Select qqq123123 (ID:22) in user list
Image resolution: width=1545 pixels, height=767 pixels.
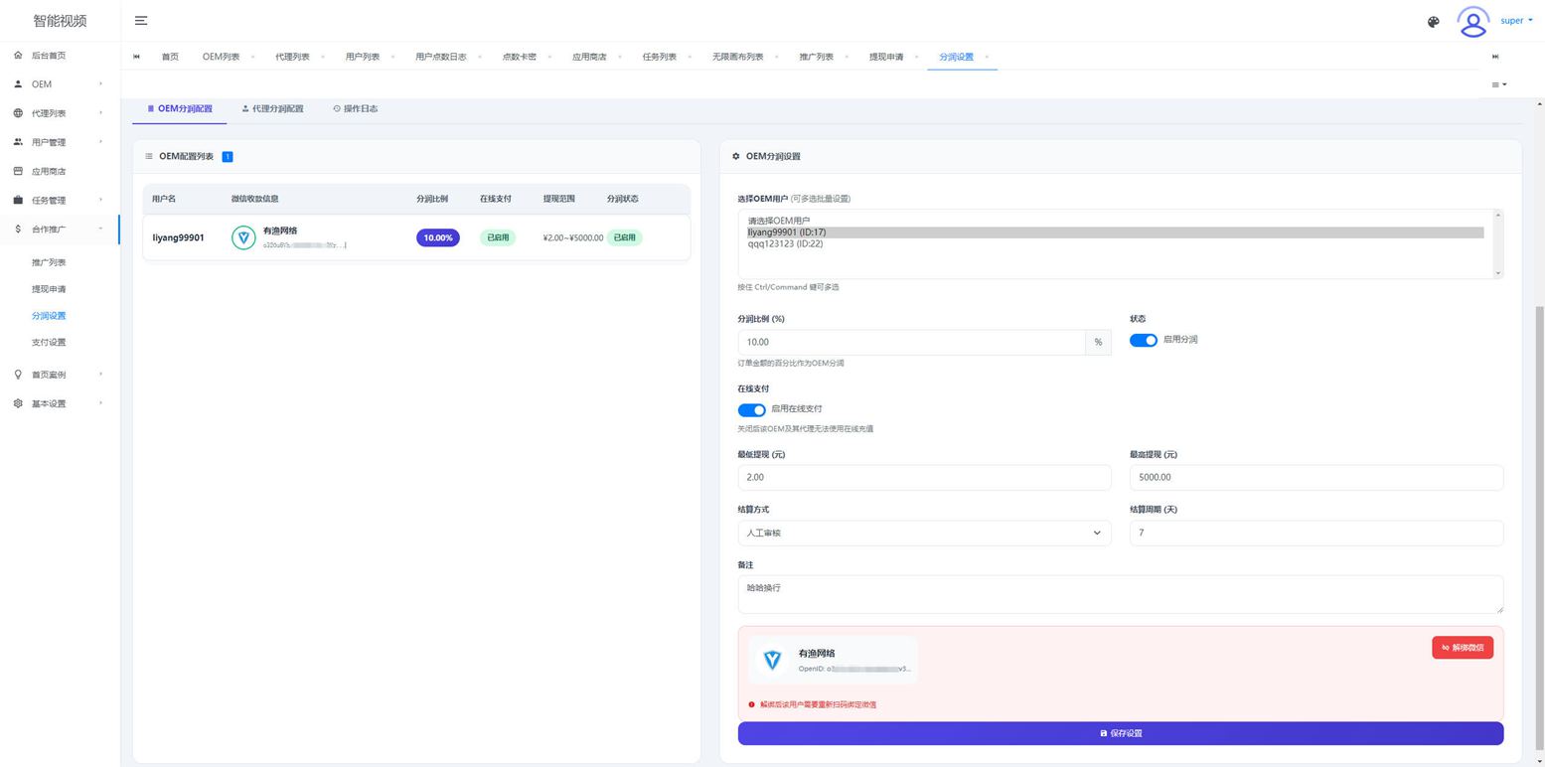pos(1115,243)
